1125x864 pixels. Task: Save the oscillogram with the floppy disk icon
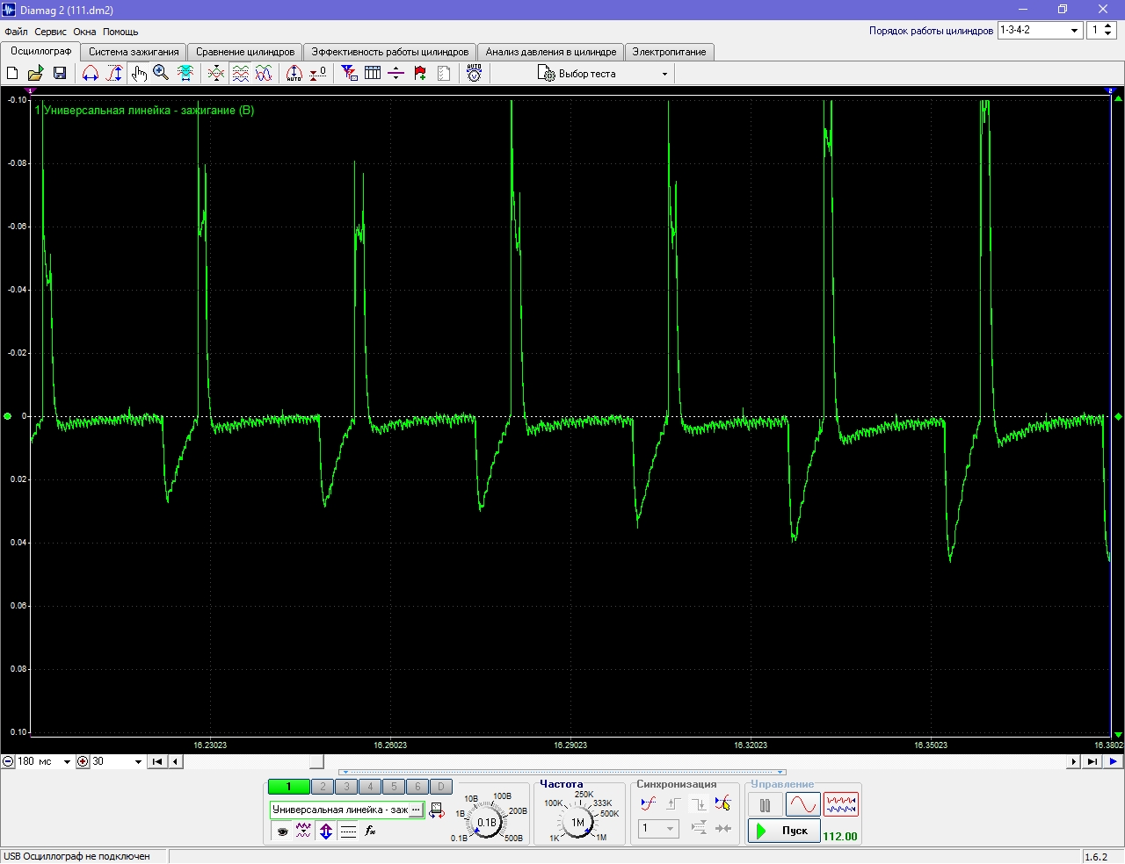coord(60,73)
